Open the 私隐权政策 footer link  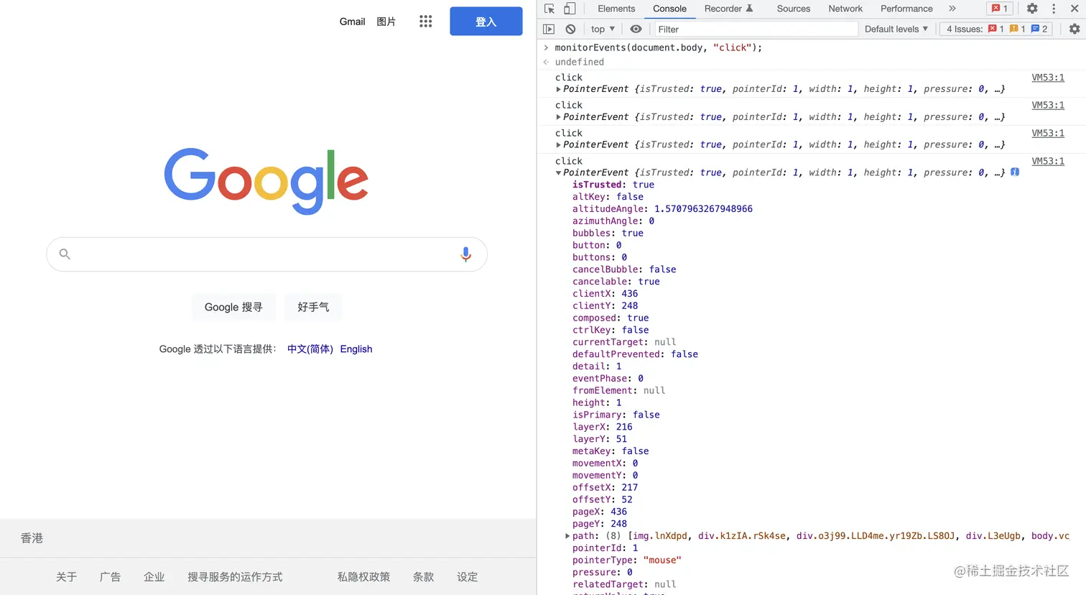pyautogui.click(x=363, y=577)
